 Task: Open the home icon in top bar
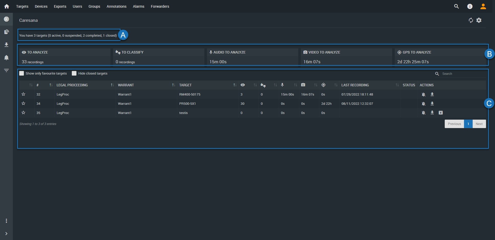tap(7, 6)
